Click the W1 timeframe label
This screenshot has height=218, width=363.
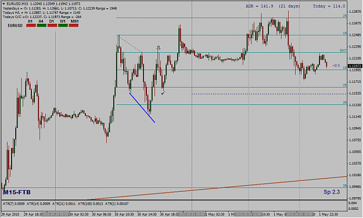(63, 21)
